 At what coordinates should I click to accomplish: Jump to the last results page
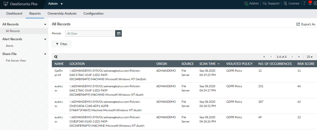coord(299,57)
